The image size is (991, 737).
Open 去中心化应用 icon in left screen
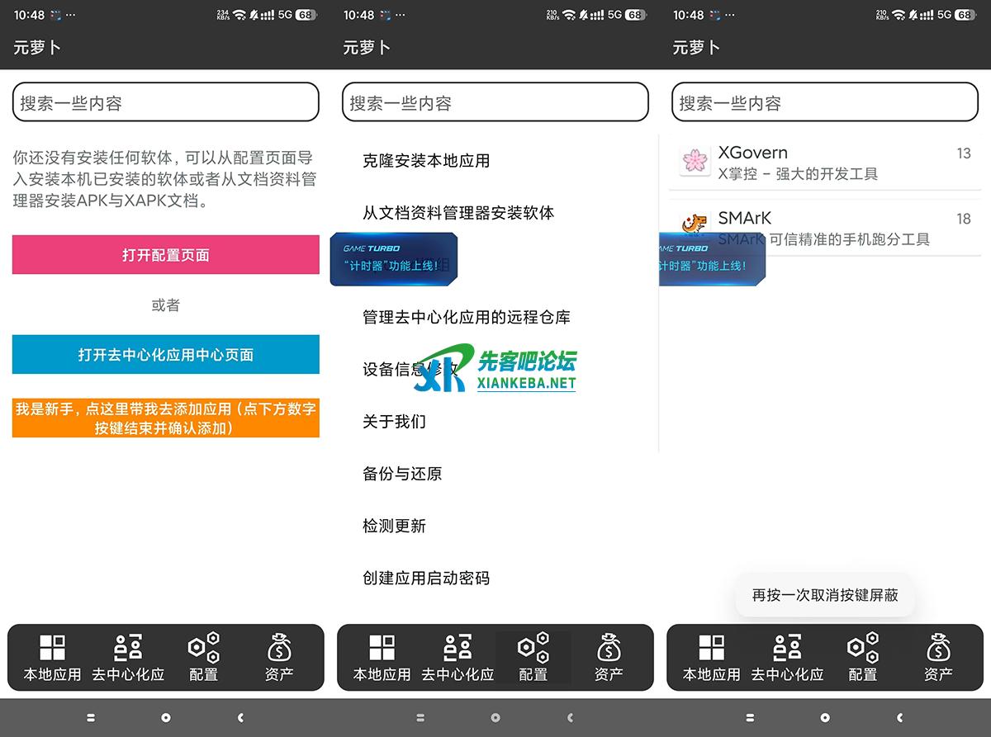pyautogui.click(x=128, y=648)
